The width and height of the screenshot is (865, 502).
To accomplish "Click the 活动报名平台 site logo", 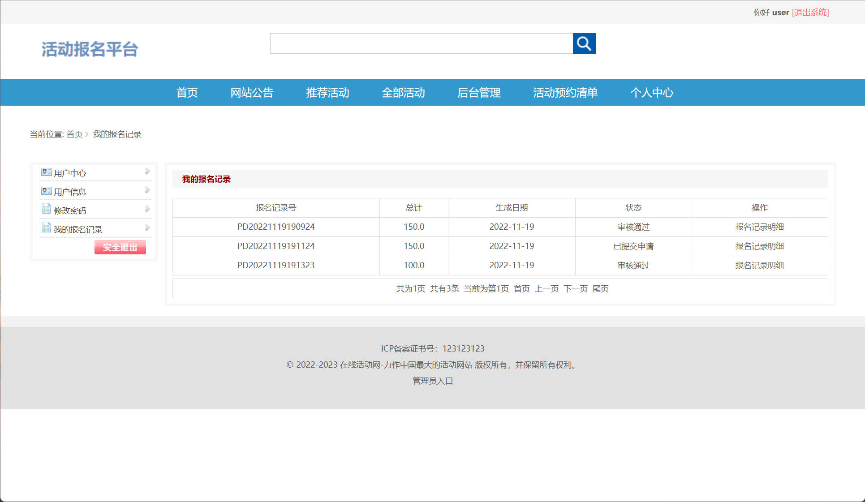I will pyautogui.click(x=90, y=49).
